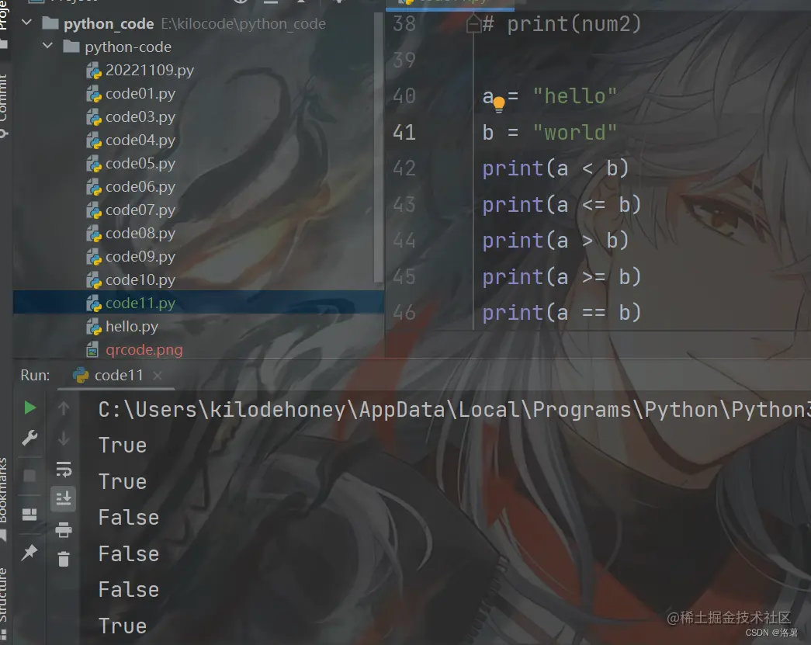
Task: Open run configuration wrench icon
Action: (x=29, y=439)
